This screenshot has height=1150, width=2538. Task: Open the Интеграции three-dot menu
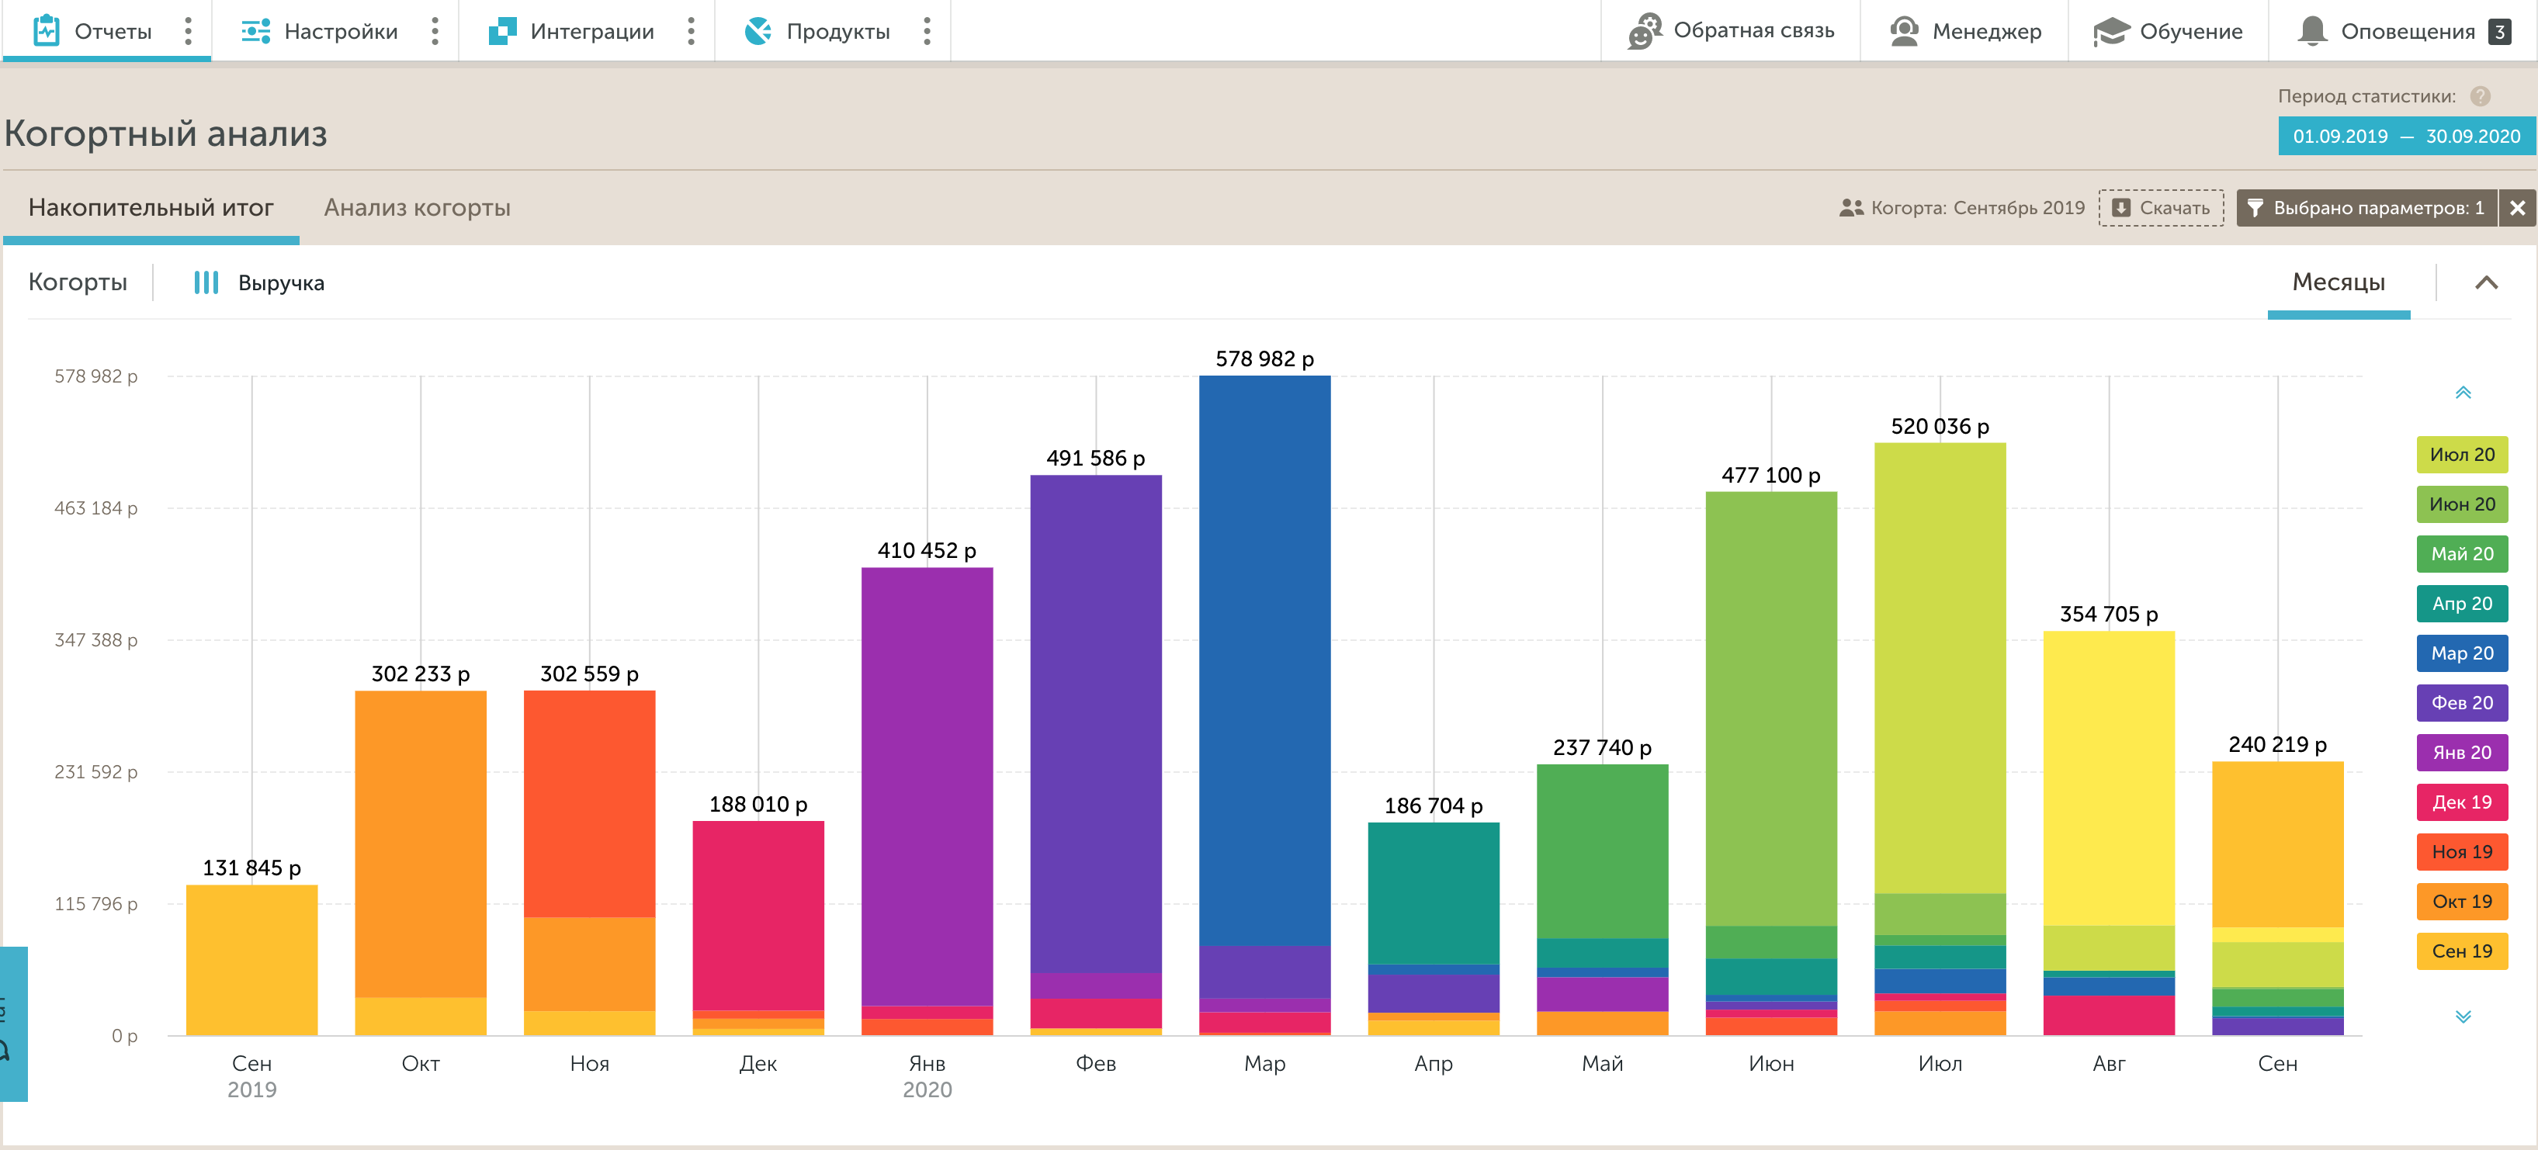pyautogui.click(x=691, y=32)
